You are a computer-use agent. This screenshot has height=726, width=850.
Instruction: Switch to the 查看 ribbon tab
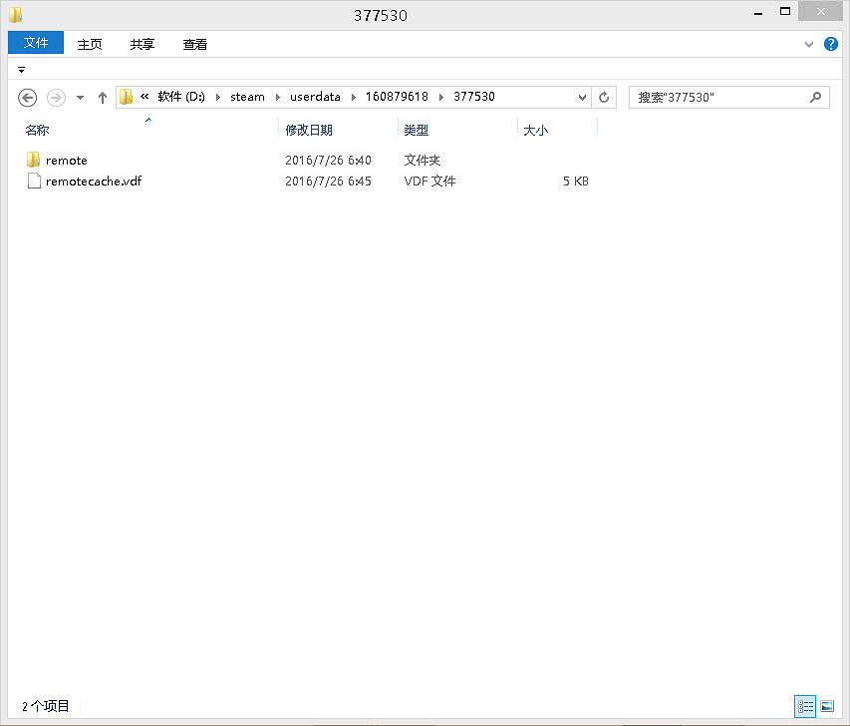pos(194,44)
